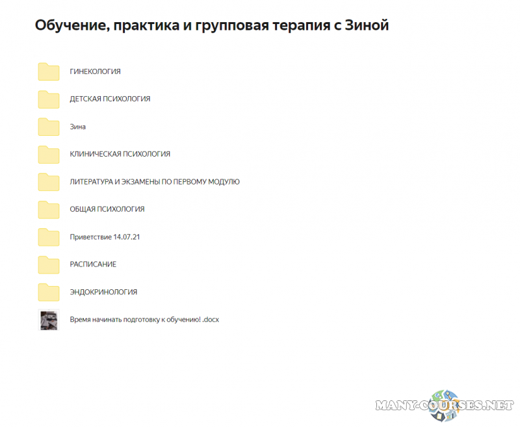Open the Время начинать подготовку к обучению! document
The height and width of the screenshot is (427, 520).
144,320
